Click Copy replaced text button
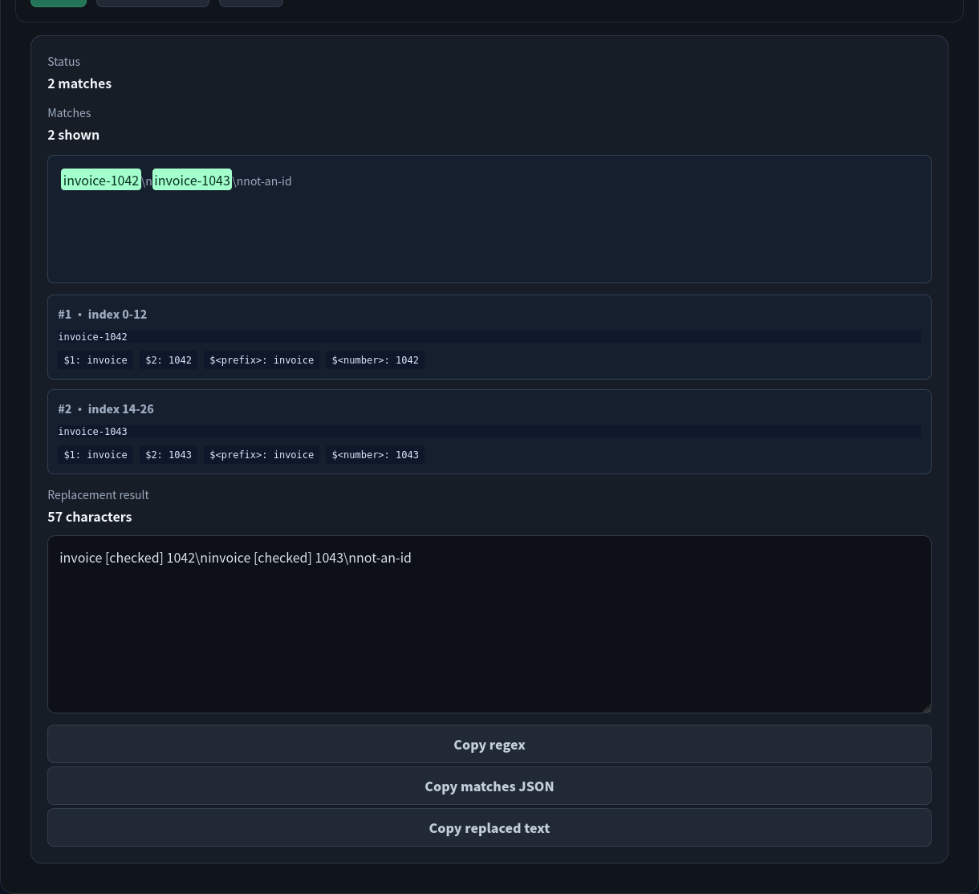 (x=489, y=827)
